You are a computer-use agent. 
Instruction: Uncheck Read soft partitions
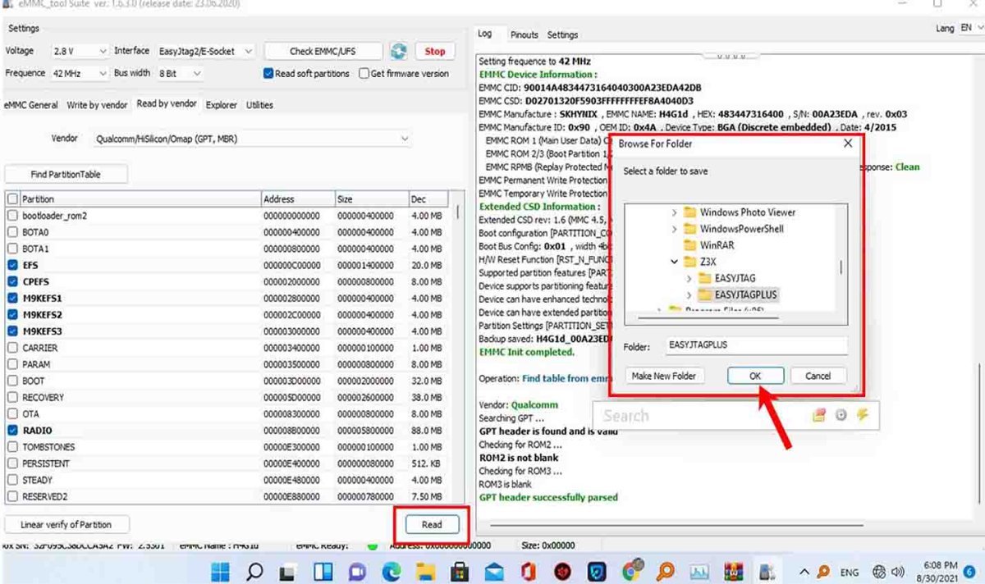click(x=268, y=73)
